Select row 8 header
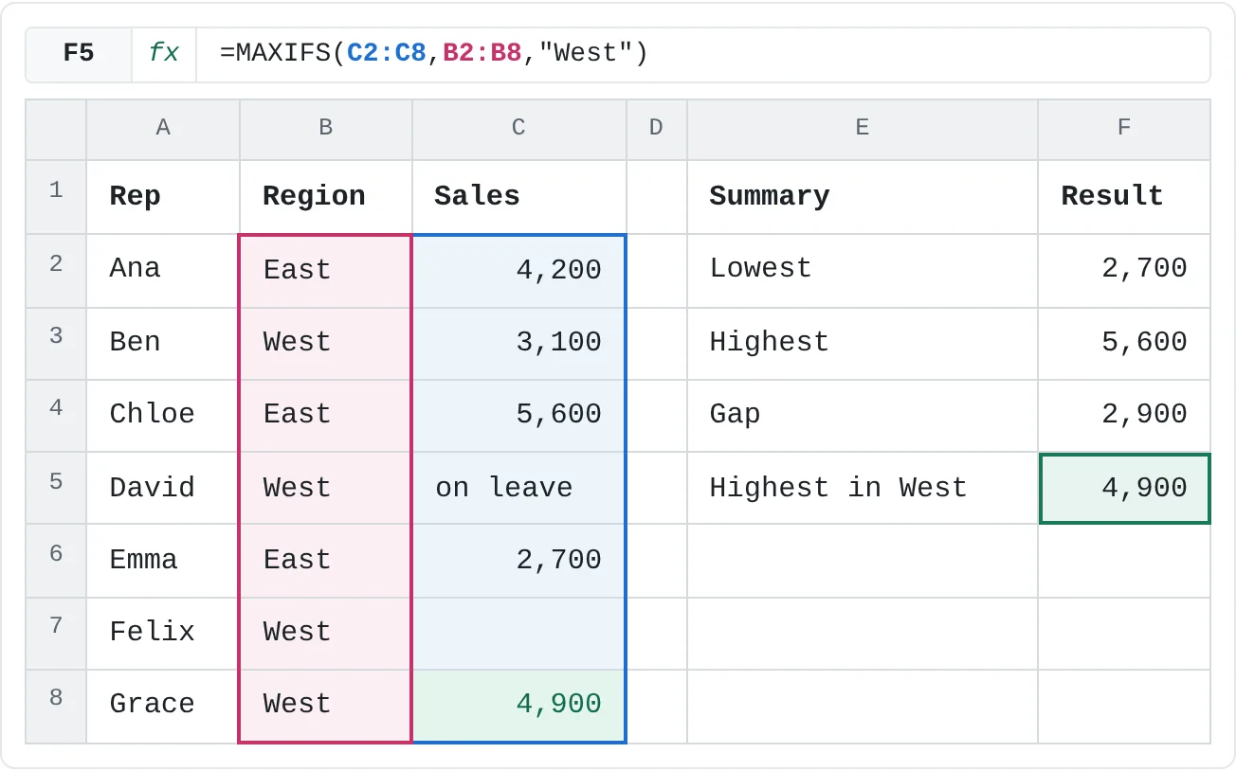Screen dimensions: 1236x771 pos(56,707)
